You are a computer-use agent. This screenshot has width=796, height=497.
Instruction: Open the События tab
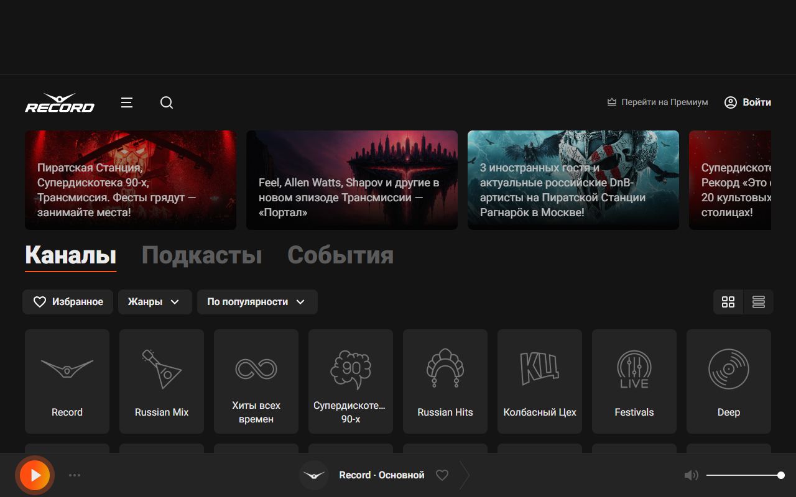[x=341, y=255]
